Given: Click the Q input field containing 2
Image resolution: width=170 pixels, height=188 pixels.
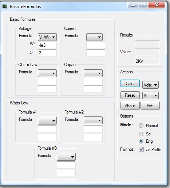Looking at the screenshot, I should (47, 53).
